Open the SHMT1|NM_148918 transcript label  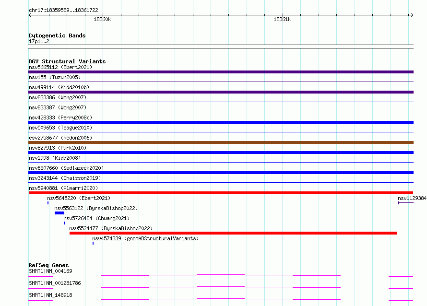pyautogui.click(x=50, y=295)
